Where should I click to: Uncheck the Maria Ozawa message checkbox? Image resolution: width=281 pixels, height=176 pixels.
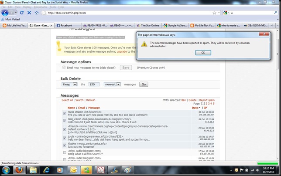click(65, 113)
